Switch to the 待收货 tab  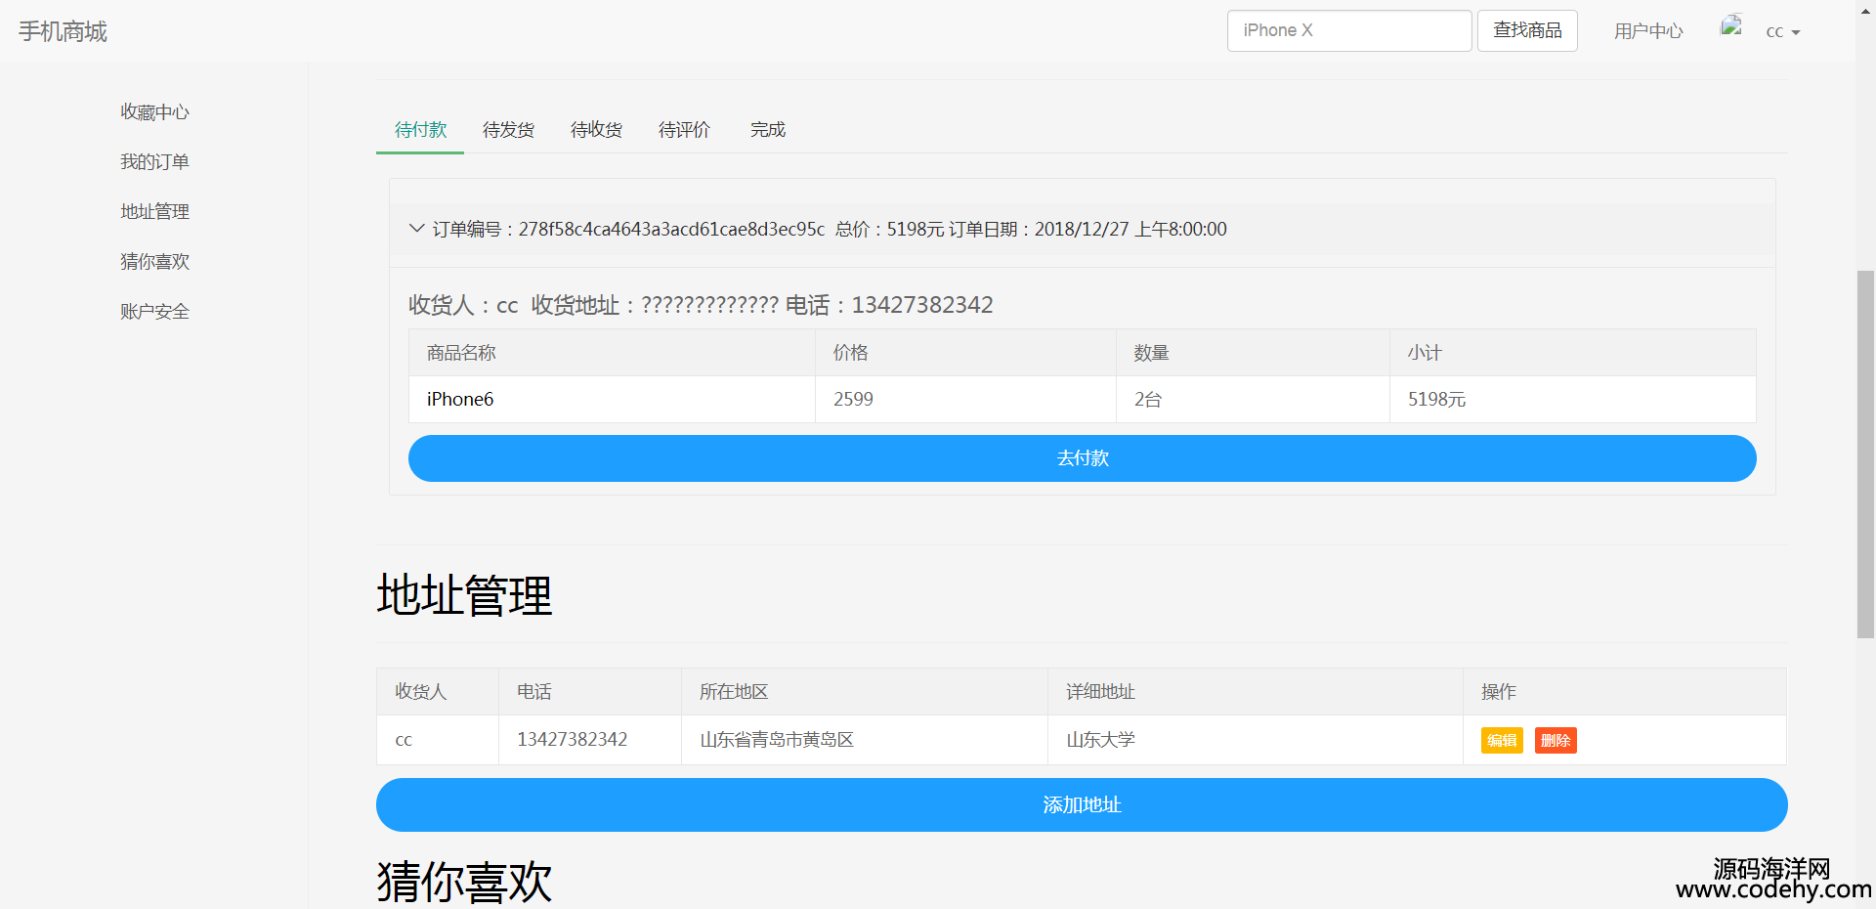tap(596, 130)
